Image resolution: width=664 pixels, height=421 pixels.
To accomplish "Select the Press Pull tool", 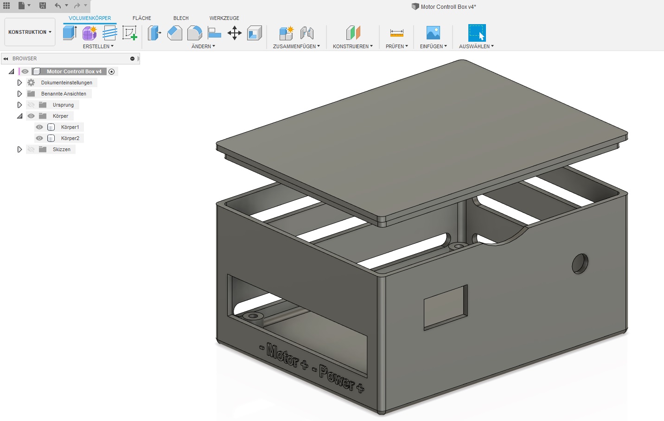I will click(x=154, y=32).
